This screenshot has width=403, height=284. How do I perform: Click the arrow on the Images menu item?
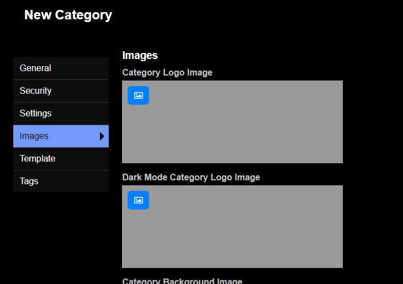click(x=102, y=136)
